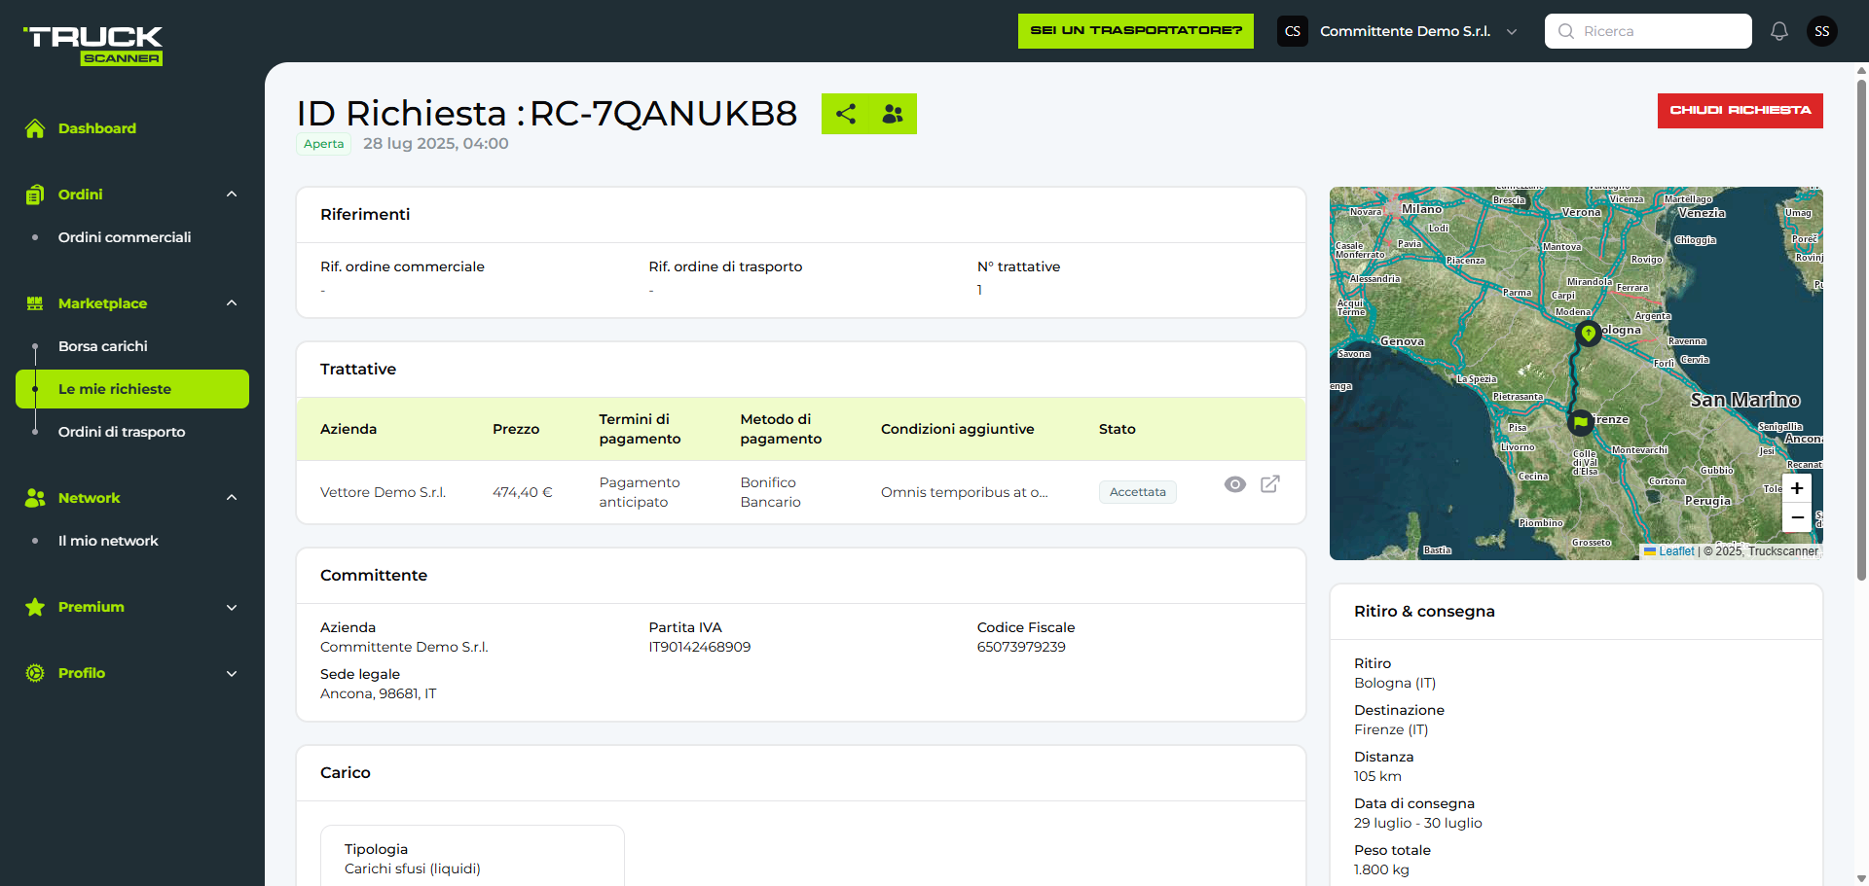Viewport: 1869px width, 886px height.
Task: Open Borsa carichi
Action: [x=103, y=346]
